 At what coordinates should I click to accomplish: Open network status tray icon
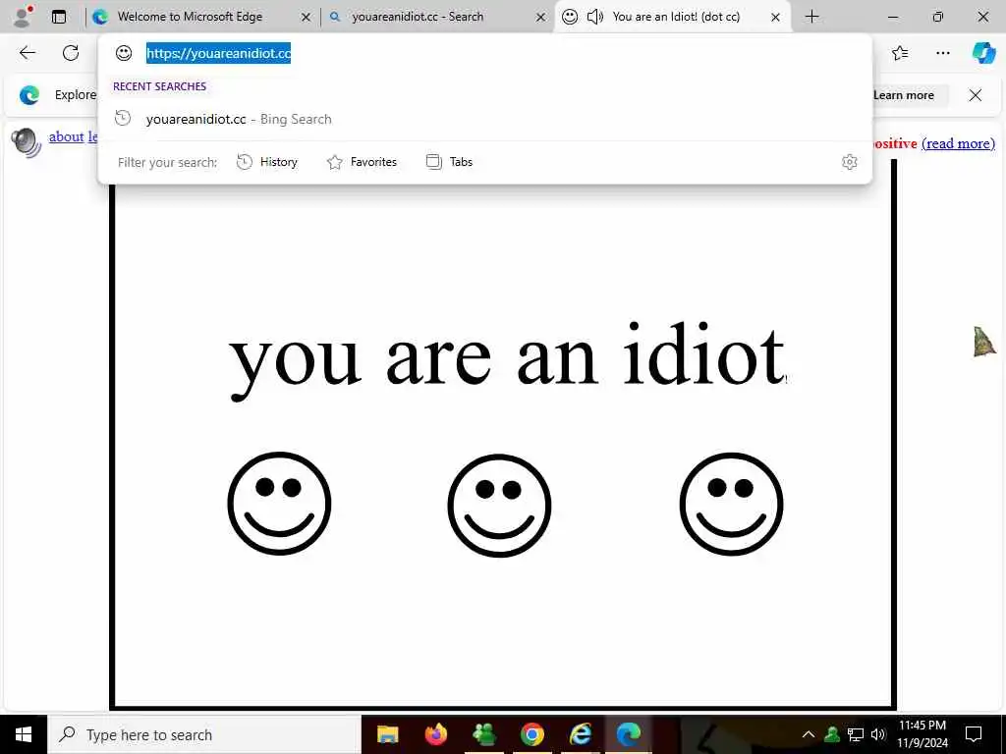click(x=856, y=734)
